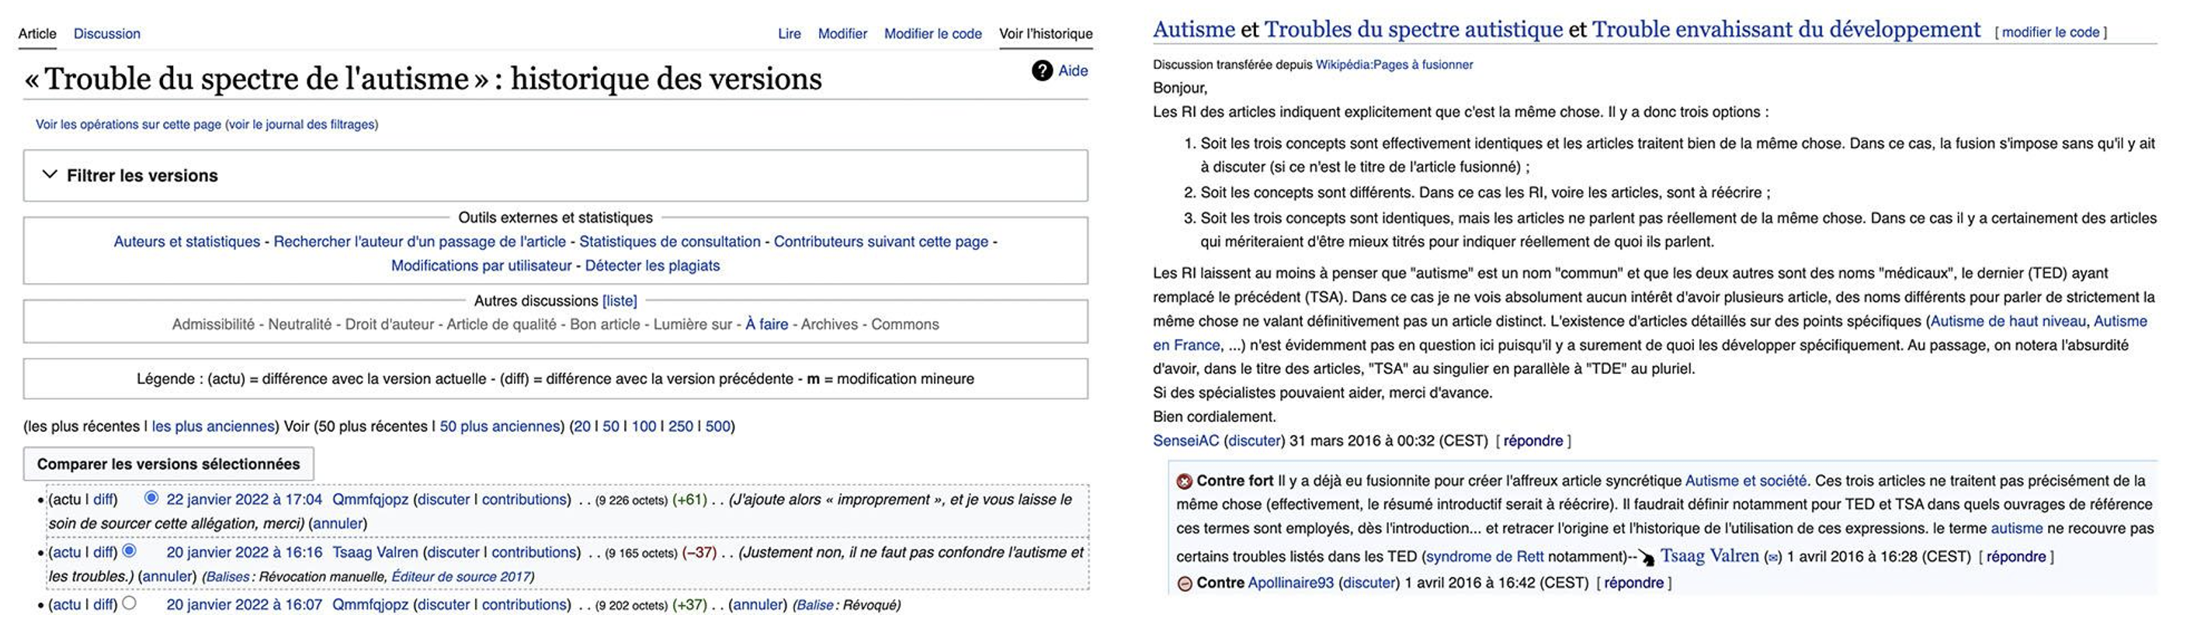Select the 20 janvier 2022 16:16 radio button
Viewport: 2211px width, 639px height.
click(130, 551)
